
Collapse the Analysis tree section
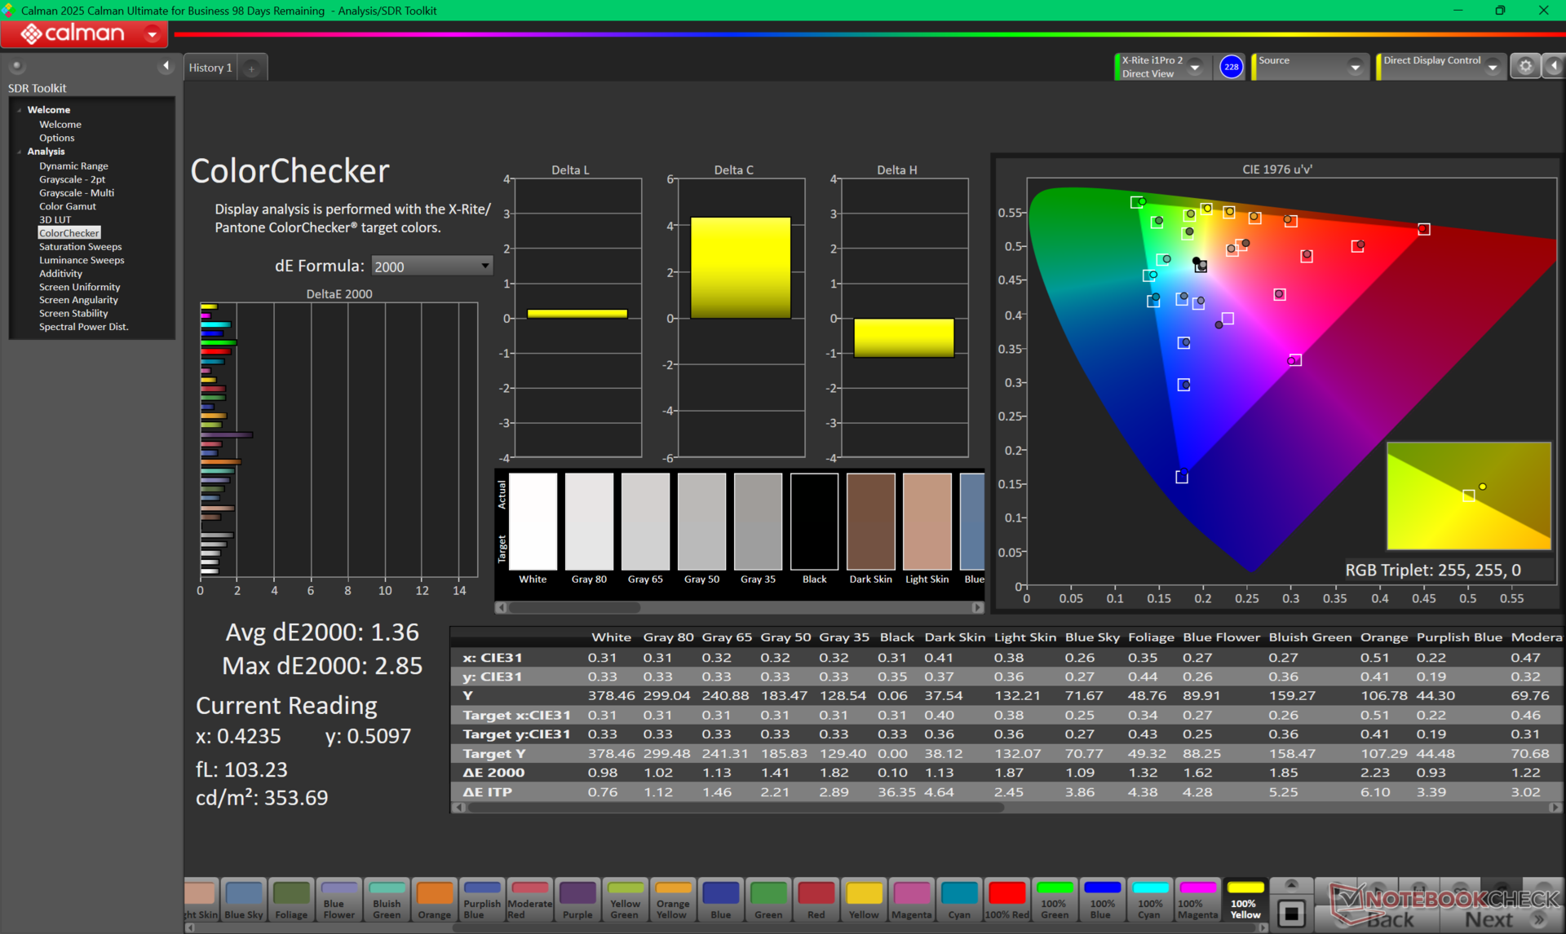[x=20, y=152]
